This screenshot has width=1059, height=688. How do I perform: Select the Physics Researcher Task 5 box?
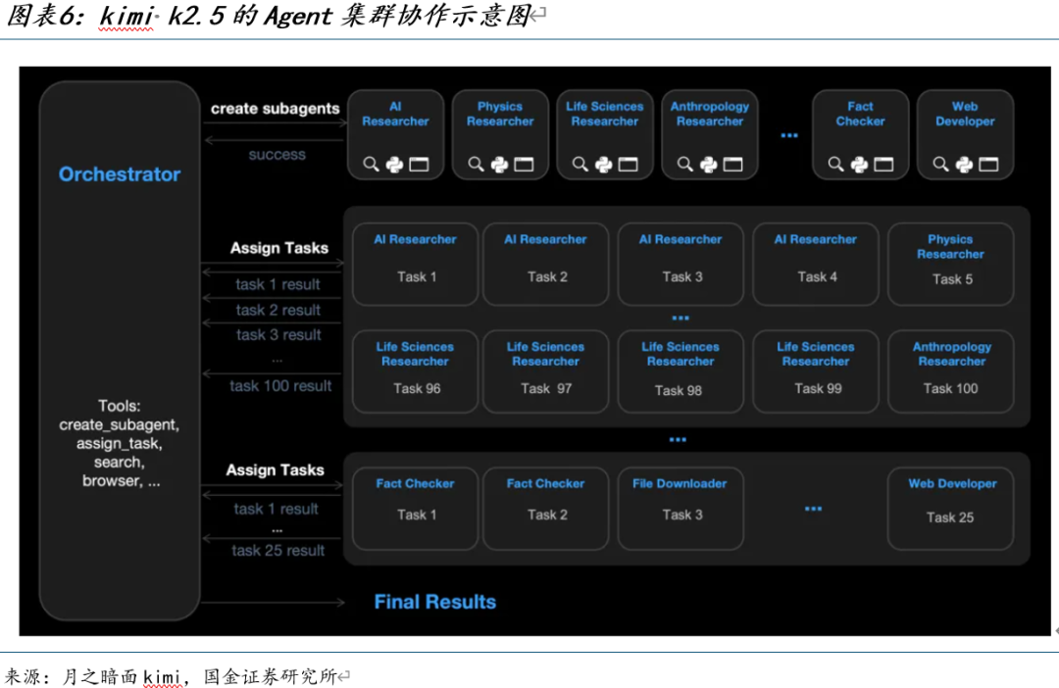point(950,264)
